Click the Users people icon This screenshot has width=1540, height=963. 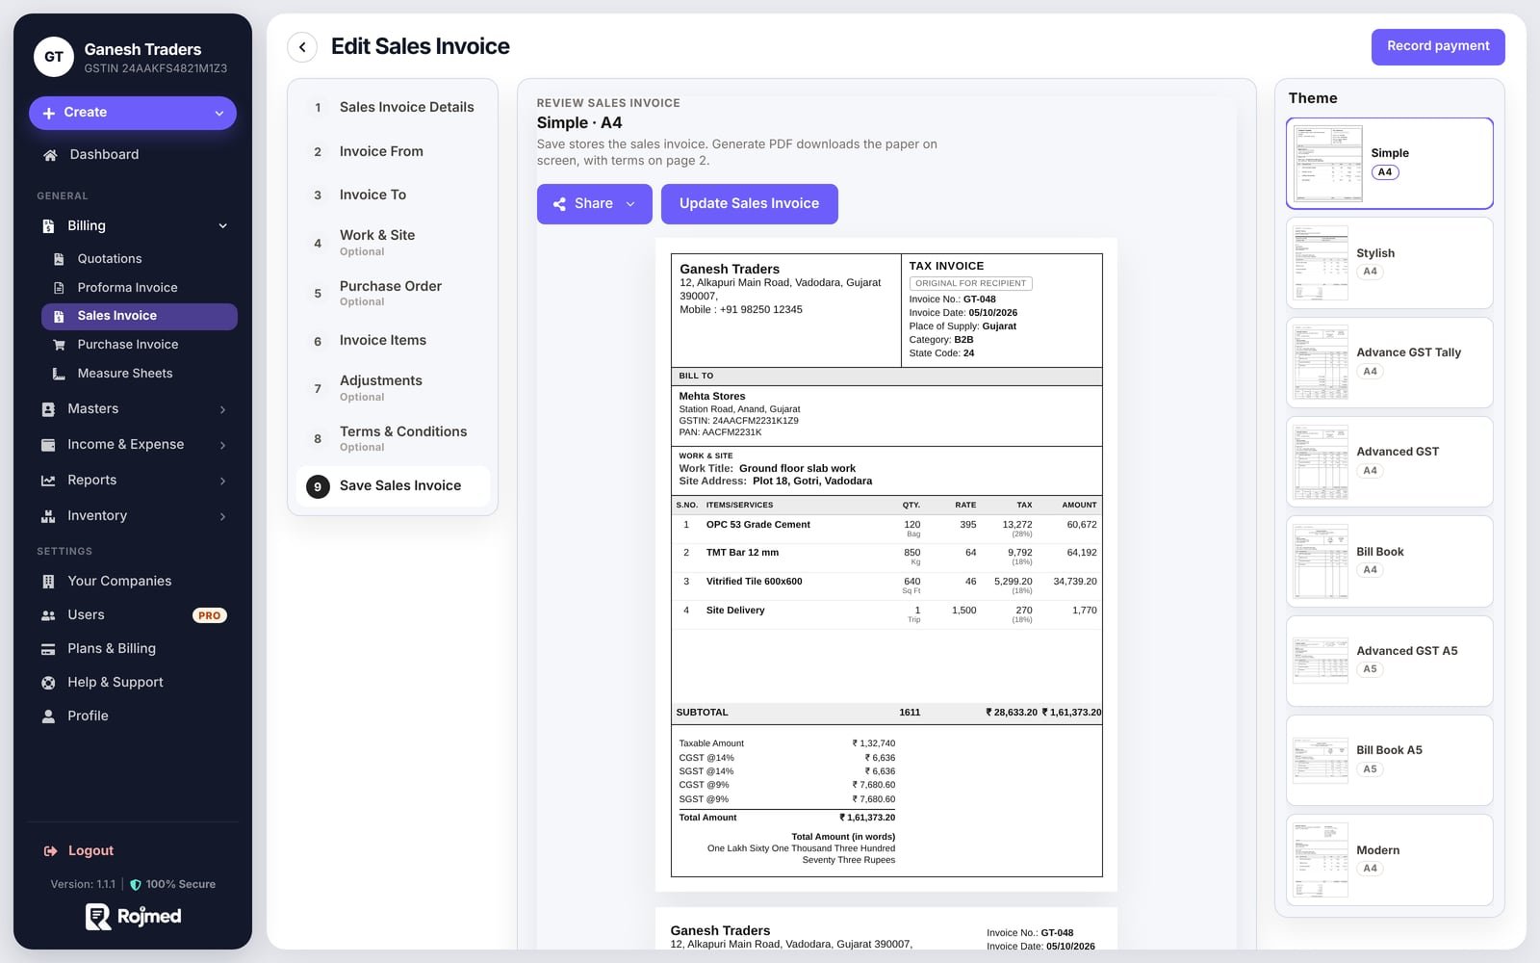click(48, 615)
